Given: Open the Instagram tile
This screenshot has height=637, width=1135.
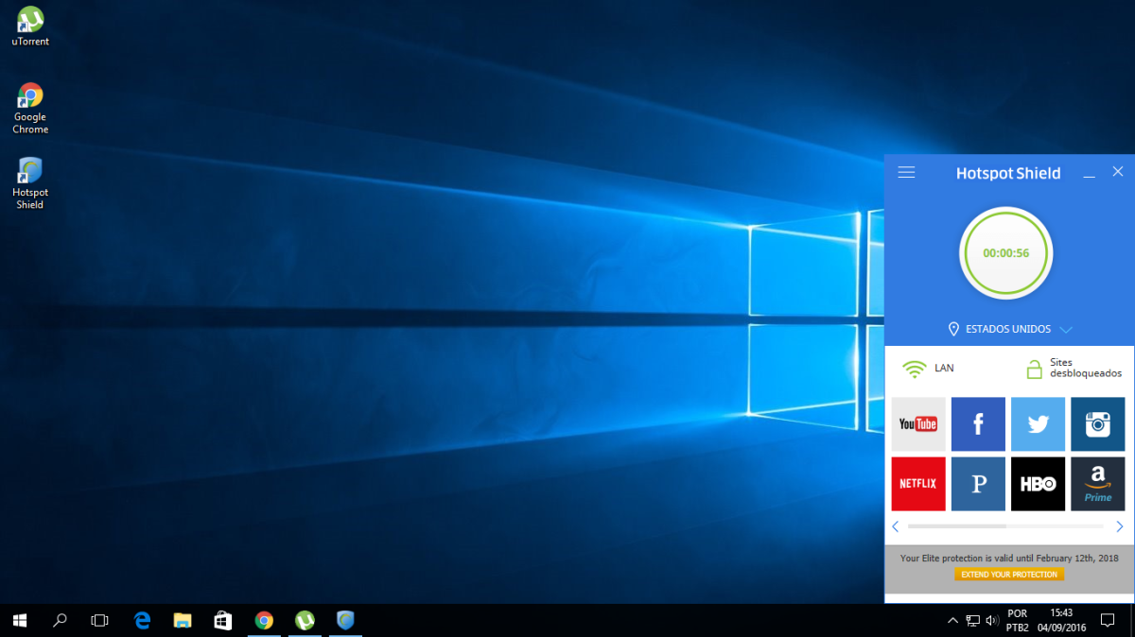Looking at the screenshot, I should [1098, 424].
